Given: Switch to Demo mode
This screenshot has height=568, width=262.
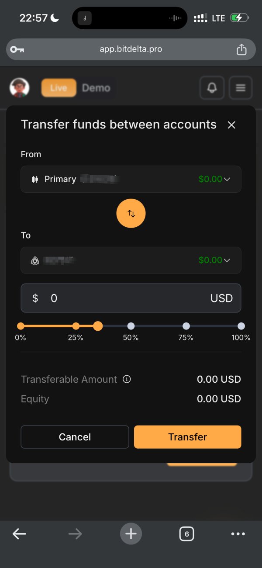Looking at the screenshot, I should coord(96,88).
